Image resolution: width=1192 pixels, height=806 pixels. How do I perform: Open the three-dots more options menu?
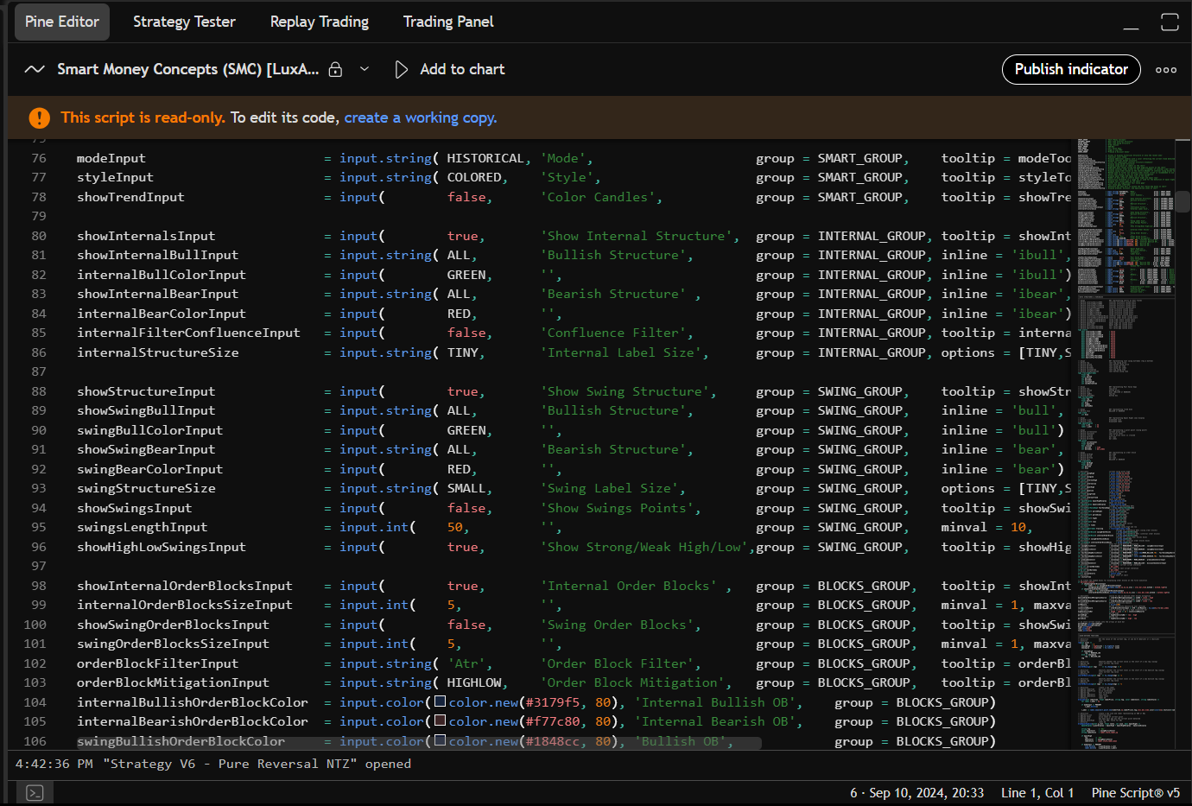click(x=1166, y=70)
